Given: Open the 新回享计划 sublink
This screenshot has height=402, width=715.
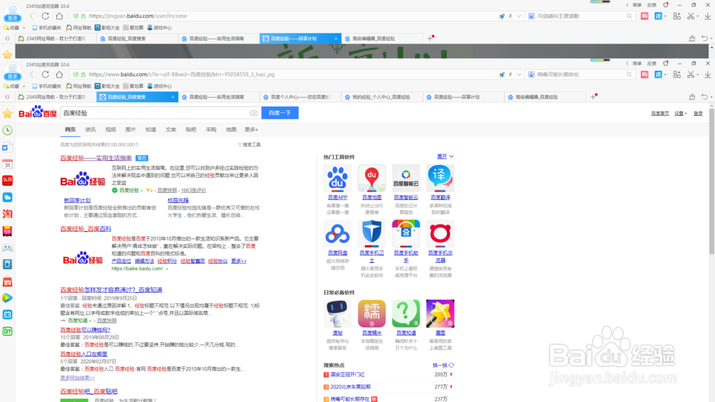Looking at the screenshot, I should [x=77, y=201].
